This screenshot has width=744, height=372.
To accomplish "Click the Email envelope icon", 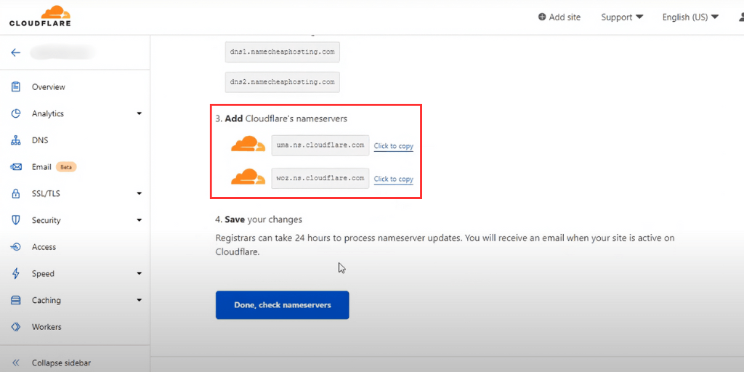I will tap(16, 167).
